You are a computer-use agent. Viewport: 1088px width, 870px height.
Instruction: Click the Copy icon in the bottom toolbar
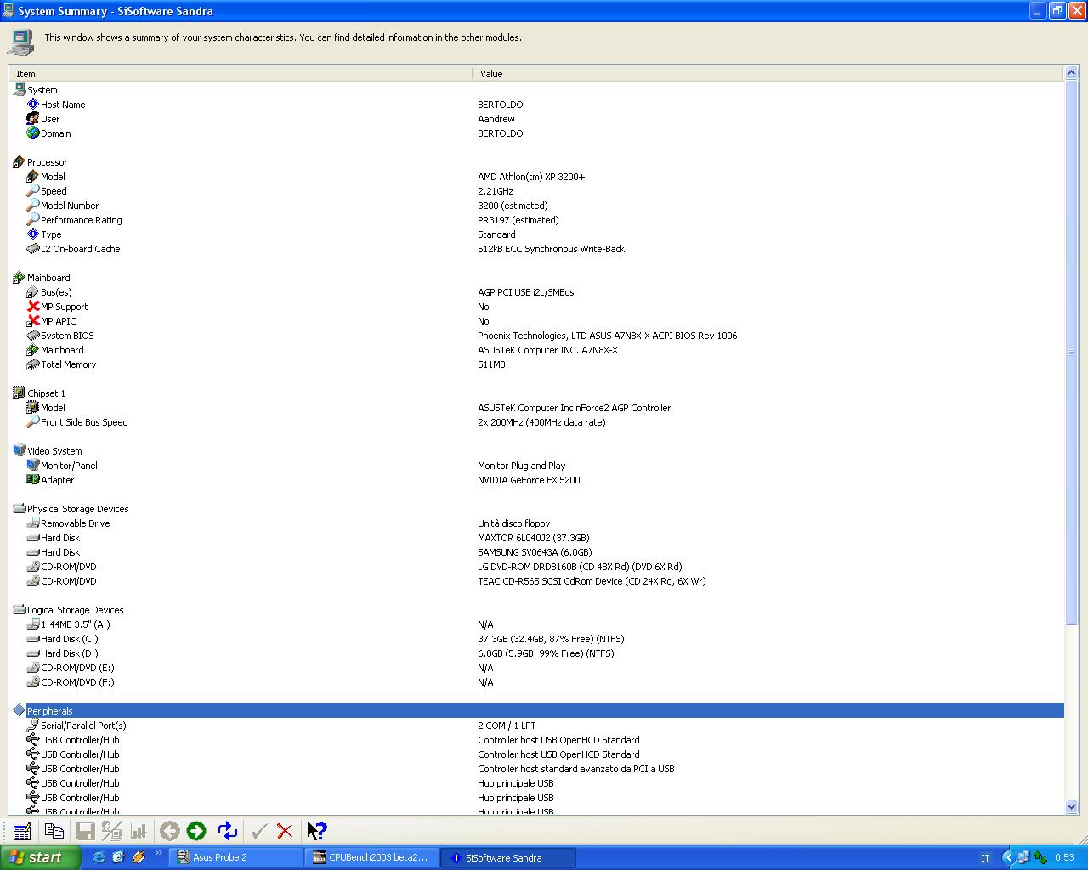pos(54,831)
